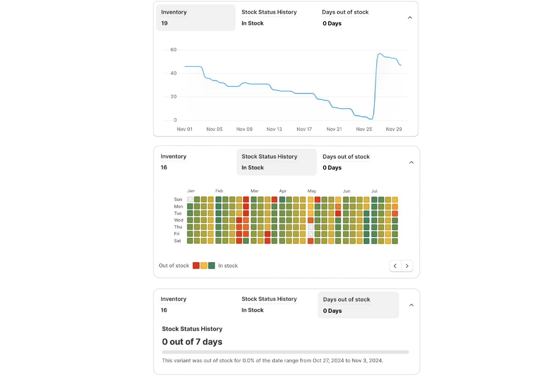This screenshot has height=376, width=559.
Task: Click the green in-stock legend swatch
Action: pos(212,266)
